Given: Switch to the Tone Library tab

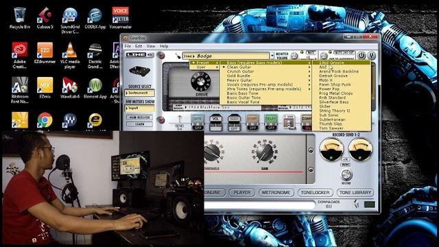Looking at the screenshot, I should [355, 193].
